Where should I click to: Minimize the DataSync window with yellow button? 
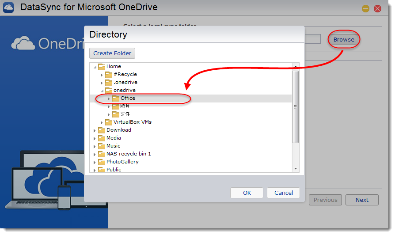click(365, 9)
